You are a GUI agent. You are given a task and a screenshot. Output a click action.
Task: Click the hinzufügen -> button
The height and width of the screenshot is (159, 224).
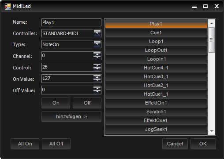point(71,117)
